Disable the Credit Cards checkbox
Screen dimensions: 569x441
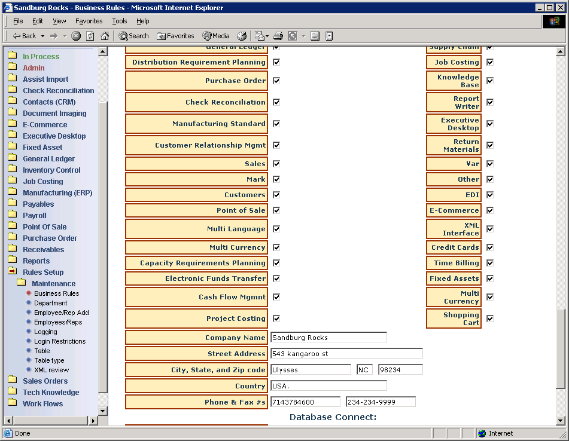click(490, 247)
